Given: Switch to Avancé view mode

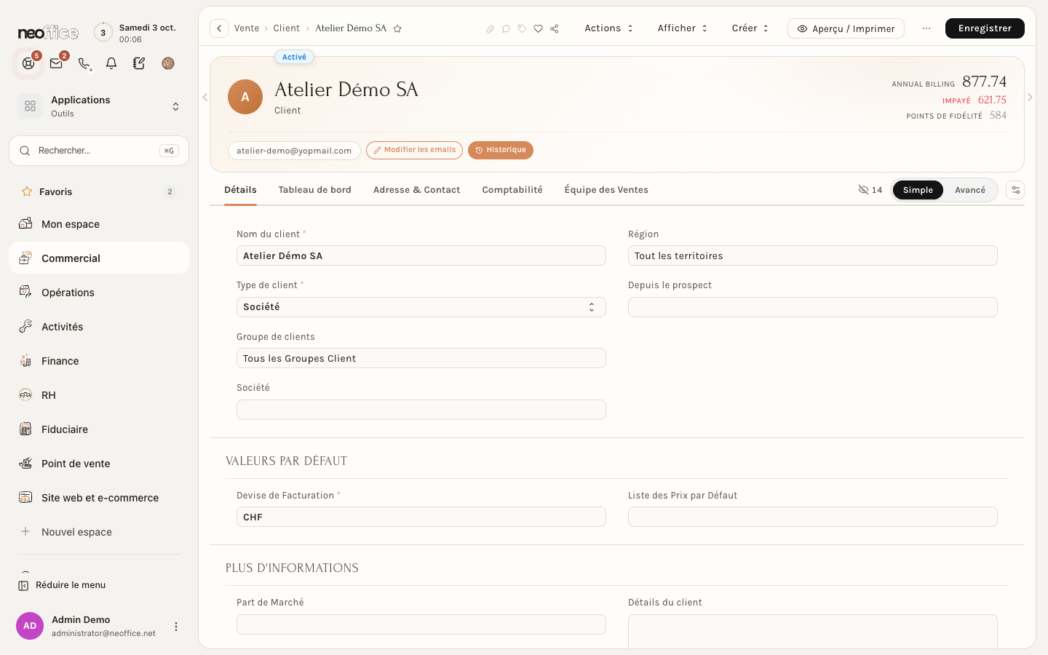Looking at the screenshot, I should (x=970, y=190).
